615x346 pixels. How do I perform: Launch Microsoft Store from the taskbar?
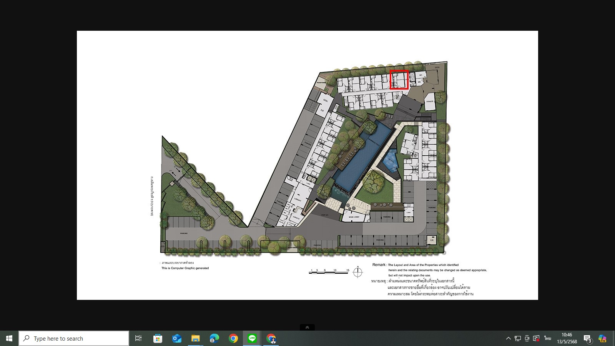[x=158, y=338]
